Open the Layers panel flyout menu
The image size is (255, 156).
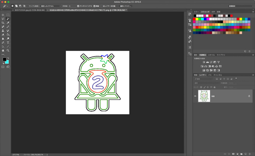[x=253, y=75]
